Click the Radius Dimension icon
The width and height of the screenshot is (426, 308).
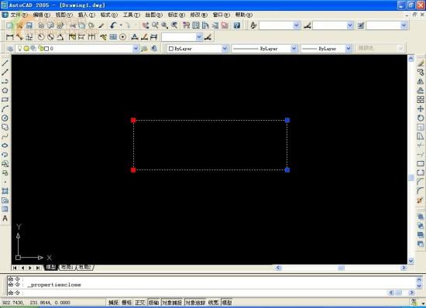(x=41, y=37)
